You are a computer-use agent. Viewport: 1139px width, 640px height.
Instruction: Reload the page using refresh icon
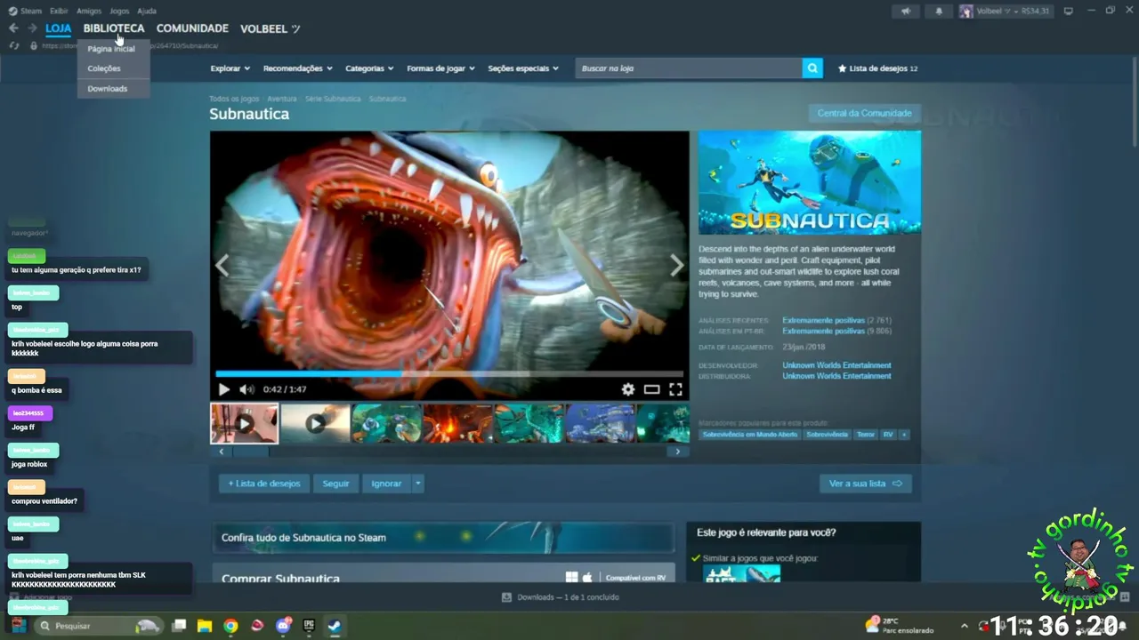click(14, 45)
